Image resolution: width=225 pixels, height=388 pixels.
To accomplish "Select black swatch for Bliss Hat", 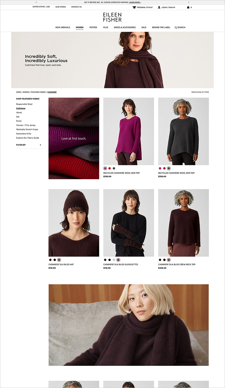I will 55,260.
